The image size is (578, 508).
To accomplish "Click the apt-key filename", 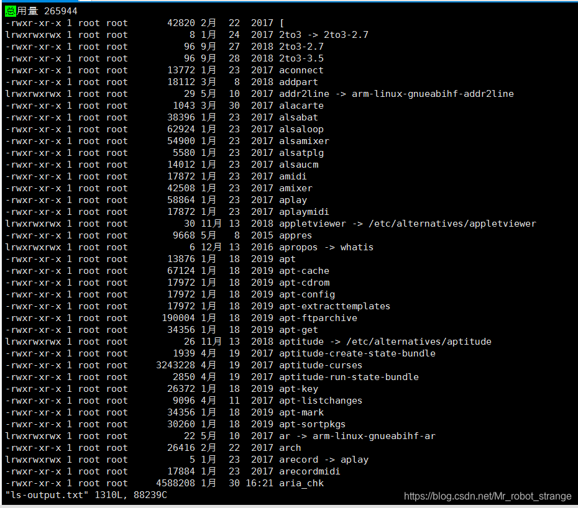I will click(x=298, y=389).
